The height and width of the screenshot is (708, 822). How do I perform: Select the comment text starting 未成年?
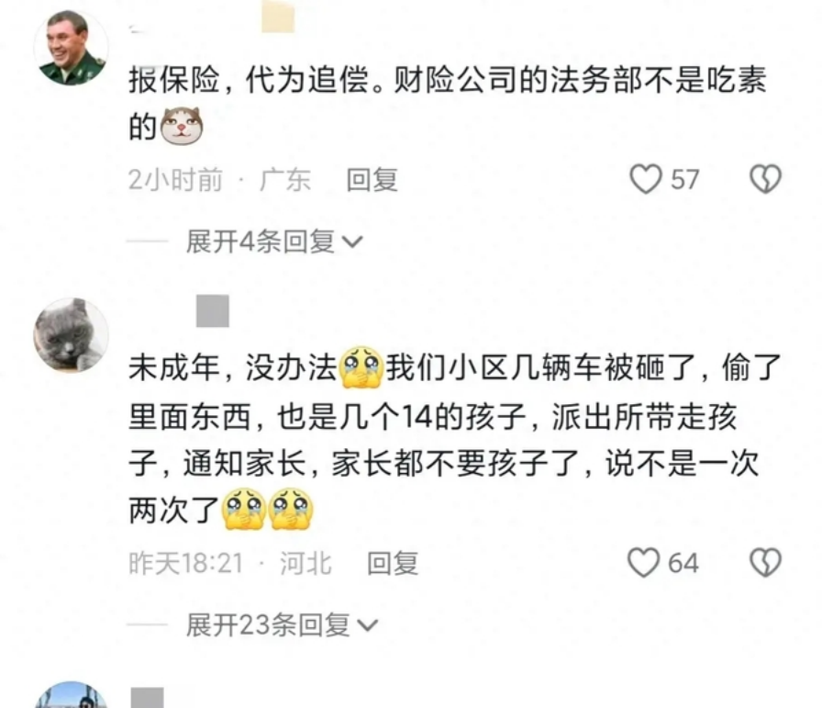pos(455,437)
